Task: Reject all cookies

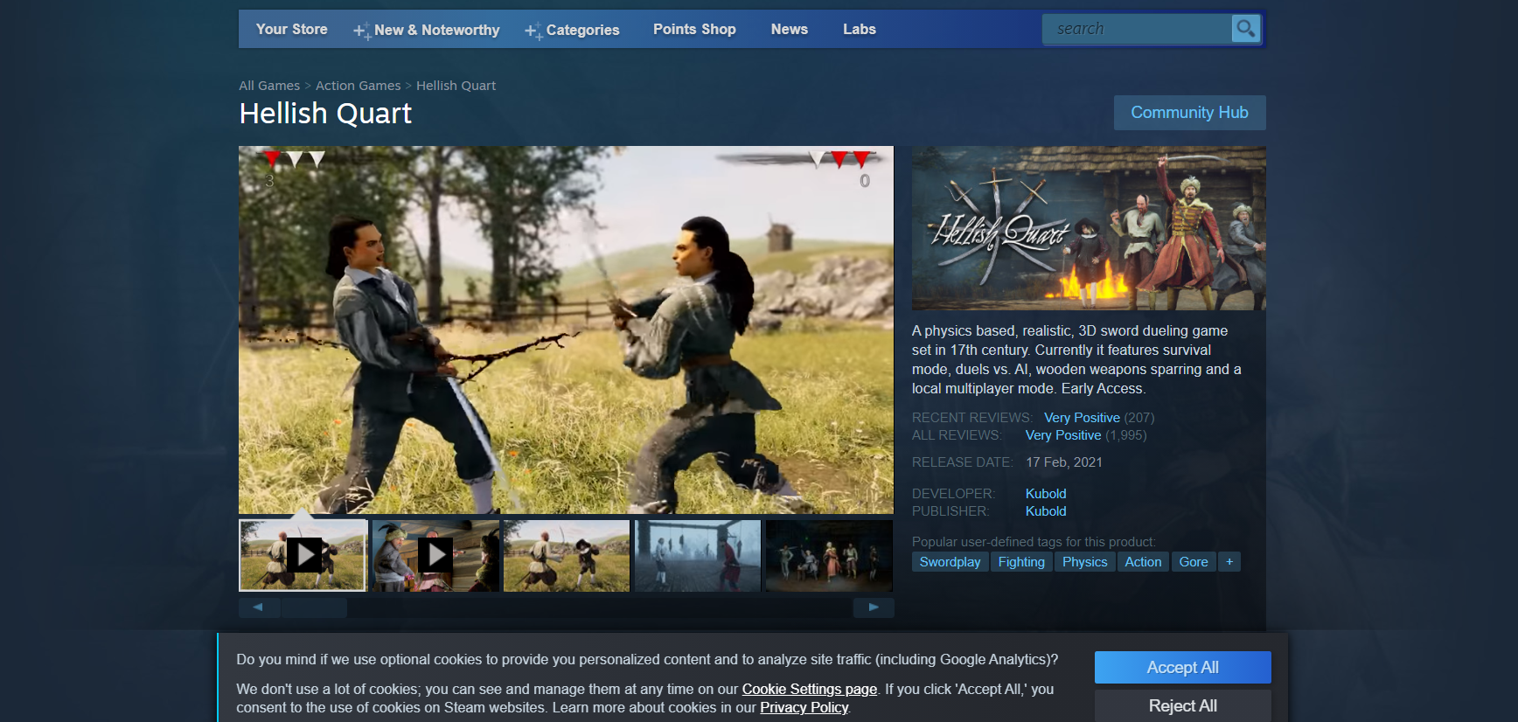Action: (1182, 705)
